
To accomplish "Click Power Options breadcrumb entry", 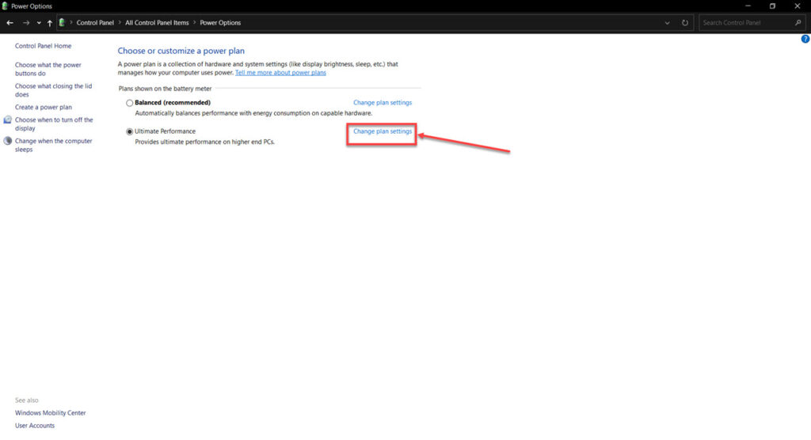I will [x=220, y=23].
